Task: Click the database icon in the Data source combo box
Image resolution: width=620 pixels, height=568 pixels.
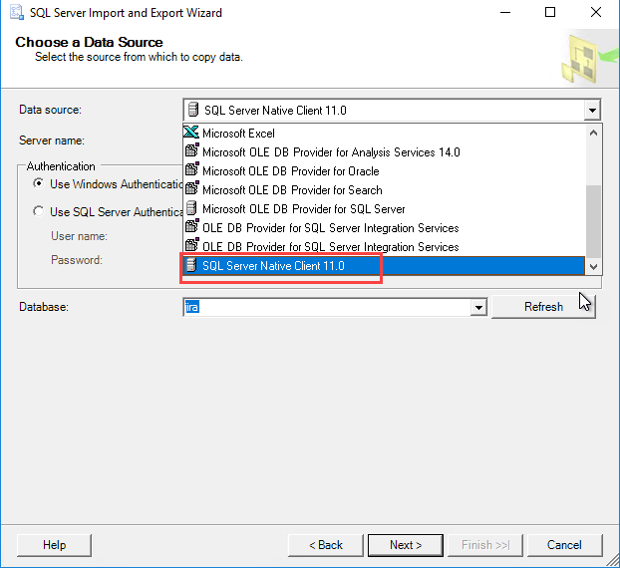Action: click(x=193, y=110)
